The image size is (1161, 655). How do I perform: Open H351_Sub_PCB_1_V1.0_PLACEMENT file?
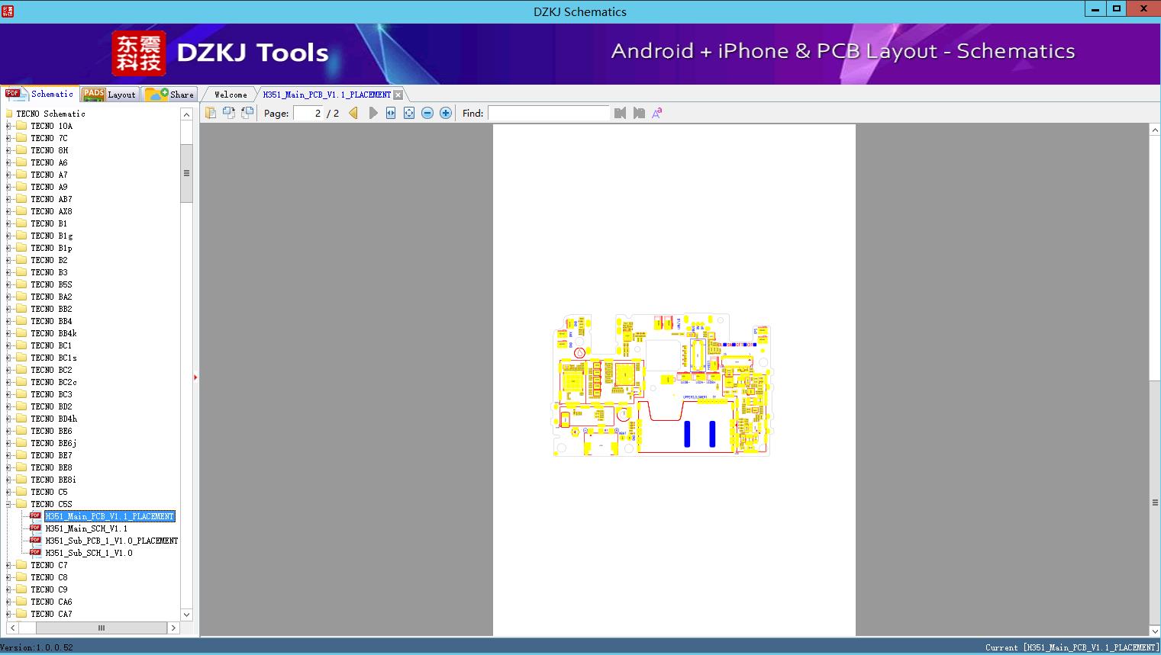pos(111,541)
